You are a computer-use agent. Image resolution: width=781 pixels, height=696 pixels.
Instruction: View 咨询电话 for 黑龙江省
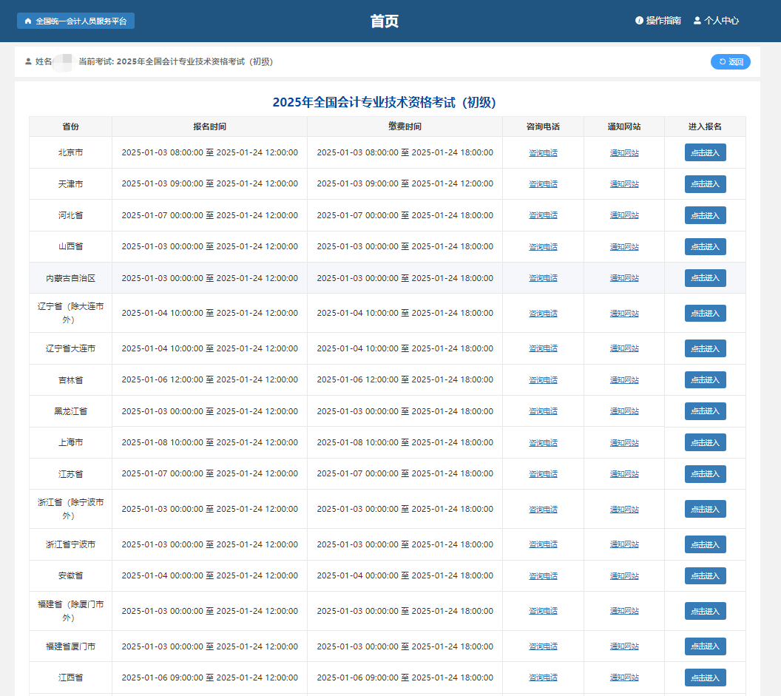[543, 411]
